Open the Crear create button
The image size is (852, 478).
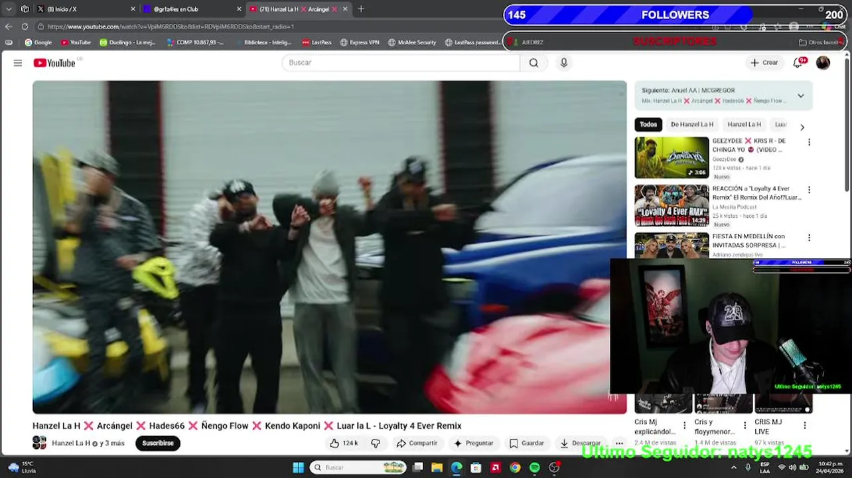tap(764, 62)
